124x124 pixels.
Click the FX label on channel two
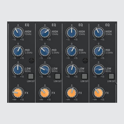pos(53,93)
